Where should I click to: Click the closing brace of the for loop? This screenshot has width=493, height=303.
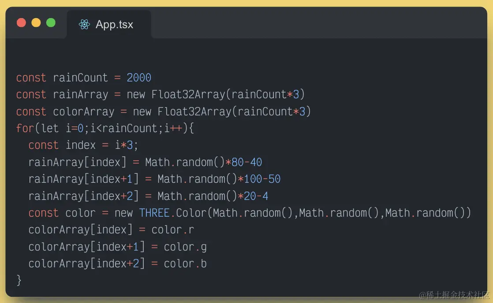pos(19,280)
